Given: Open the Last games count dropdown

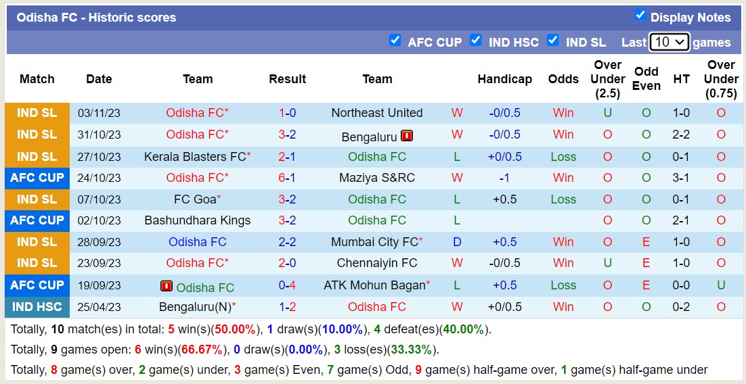Looking at the screenshot, I should (669, 42).
